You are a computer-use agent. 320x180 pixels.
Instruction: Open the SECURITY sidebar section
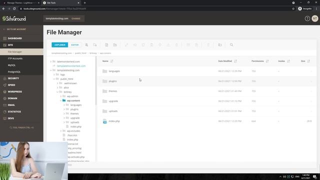coord(13,78)
